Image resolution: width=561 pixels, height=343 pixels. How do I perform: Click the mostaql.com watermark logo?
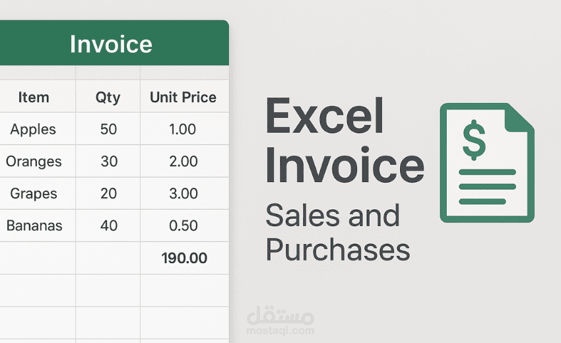(x=280, y=321)
